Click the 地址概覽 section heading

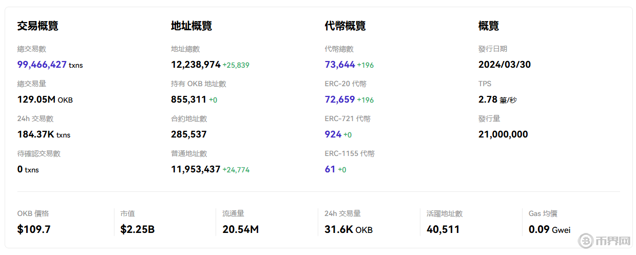(191, 26)
